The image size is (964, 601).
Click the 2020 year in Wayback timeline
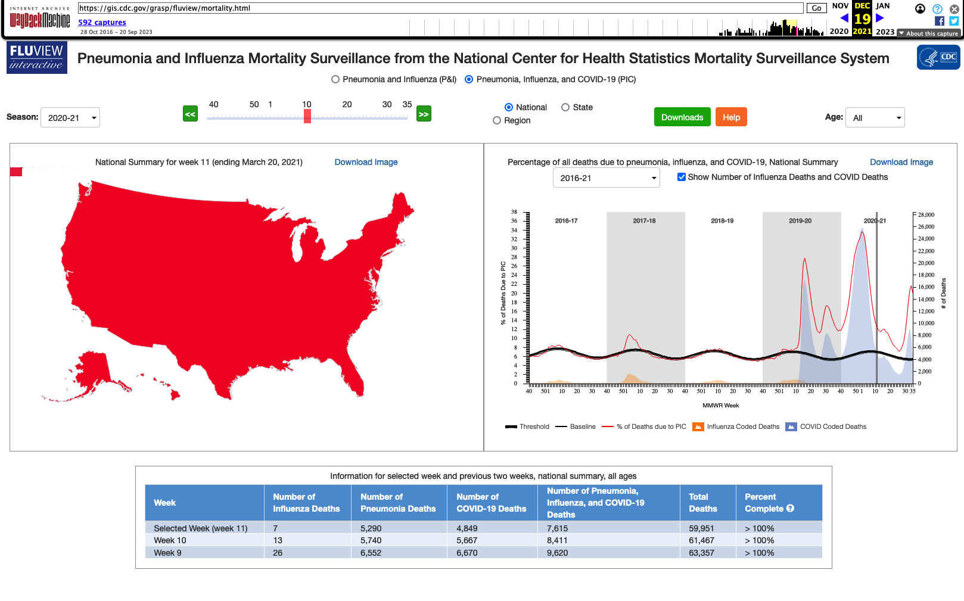tap(839, 32)
